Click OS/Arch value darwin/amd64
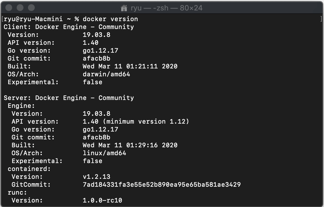 (106, 74)
